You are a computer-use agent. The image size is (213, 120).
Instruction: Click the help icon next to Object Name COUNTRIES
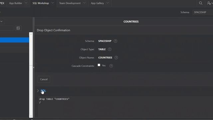tap(116, 58)
